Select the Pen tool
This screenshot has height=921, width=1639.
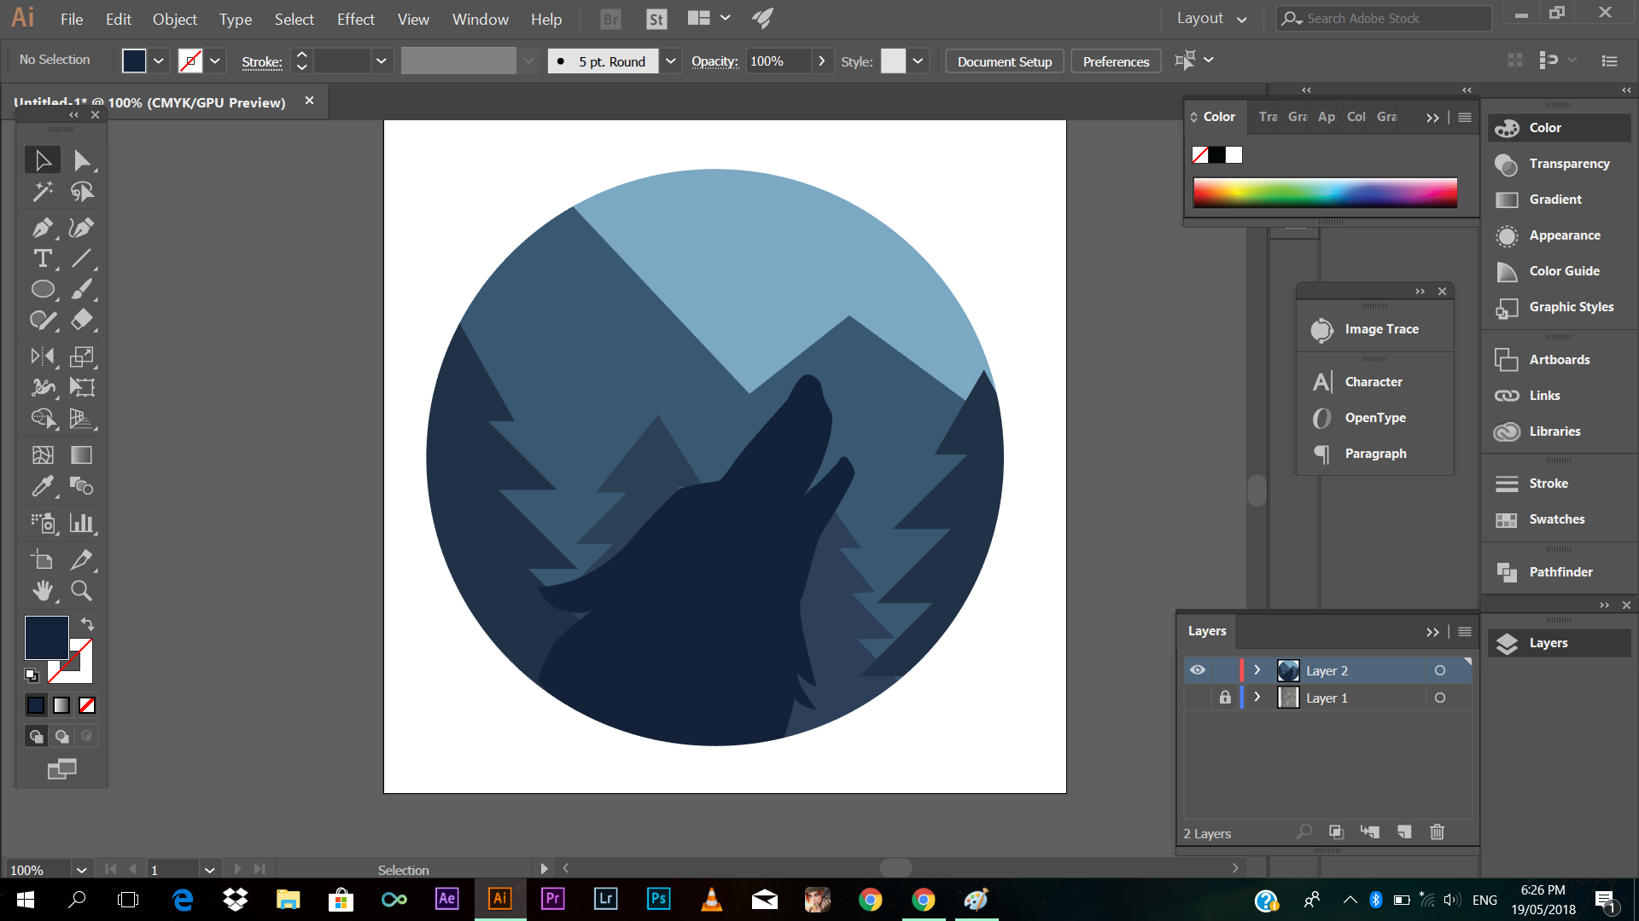click(x=43, y=228)
